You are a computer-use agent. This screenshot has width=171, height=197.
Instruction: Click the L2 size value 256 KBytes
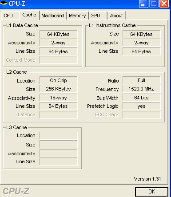coord(59,89)
